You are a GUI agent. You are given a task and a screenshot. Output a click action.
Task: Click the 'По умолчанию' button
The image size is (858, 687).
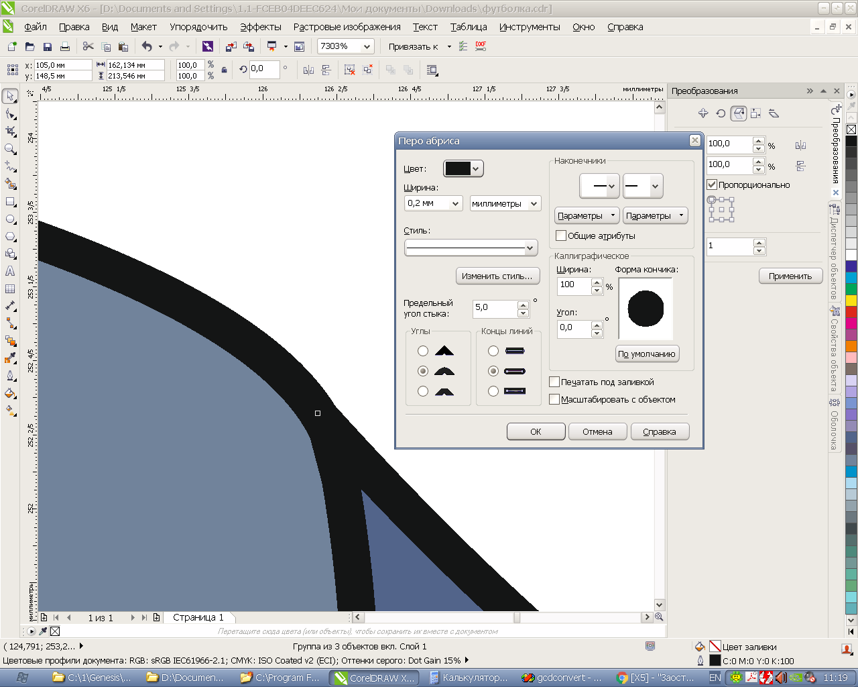[647, 354]
